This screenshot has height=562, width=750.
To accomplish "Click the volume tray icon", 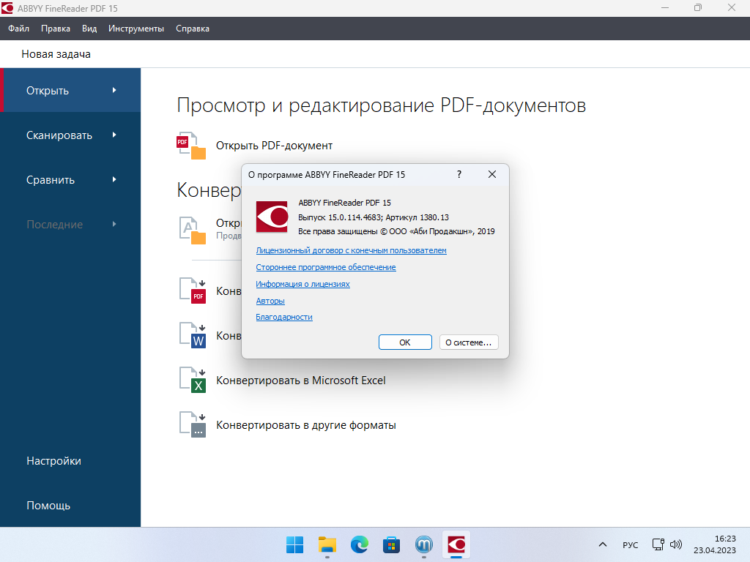I will pyautogui.click(x=676, y=544).
